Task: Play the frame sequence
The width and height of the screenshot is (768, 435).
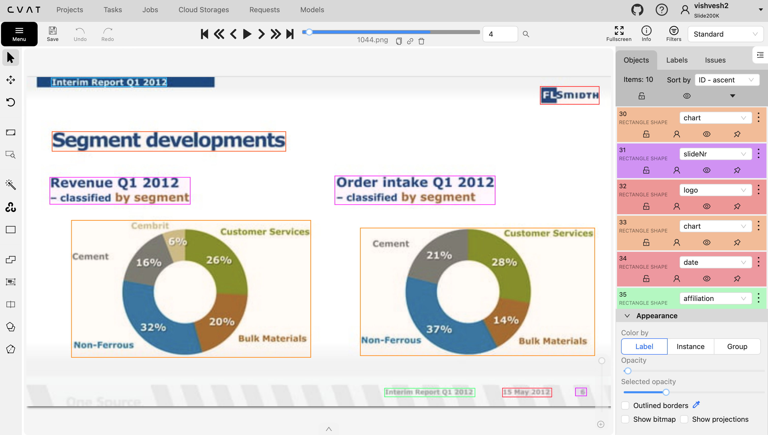Action: 247,34
